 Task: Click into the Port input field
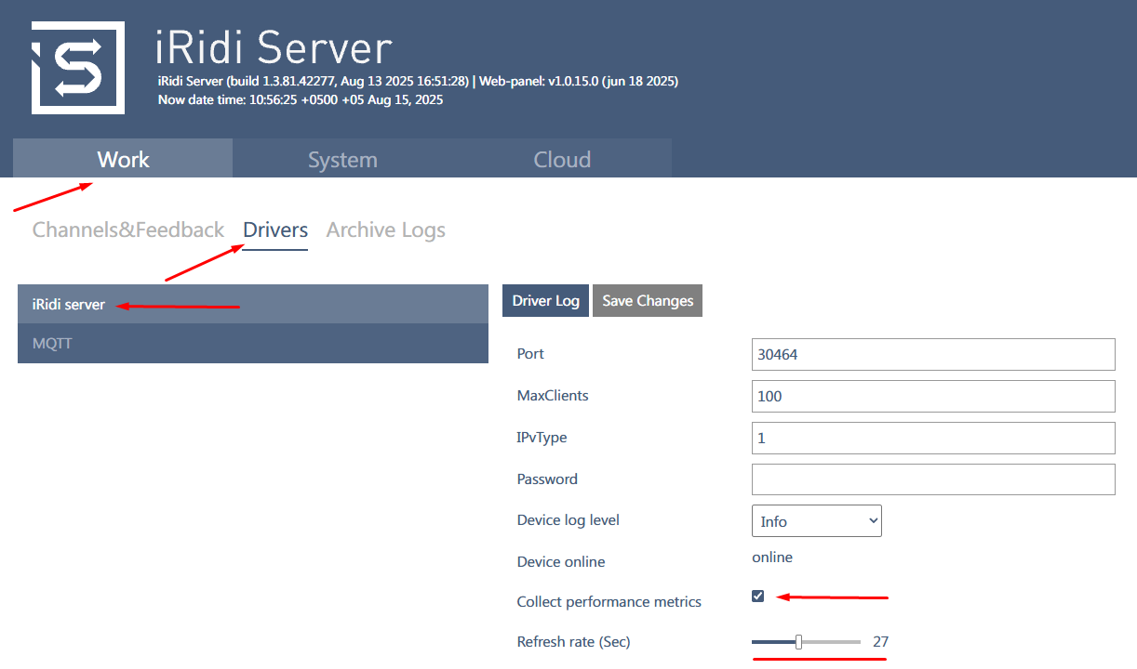pos(932,354)
